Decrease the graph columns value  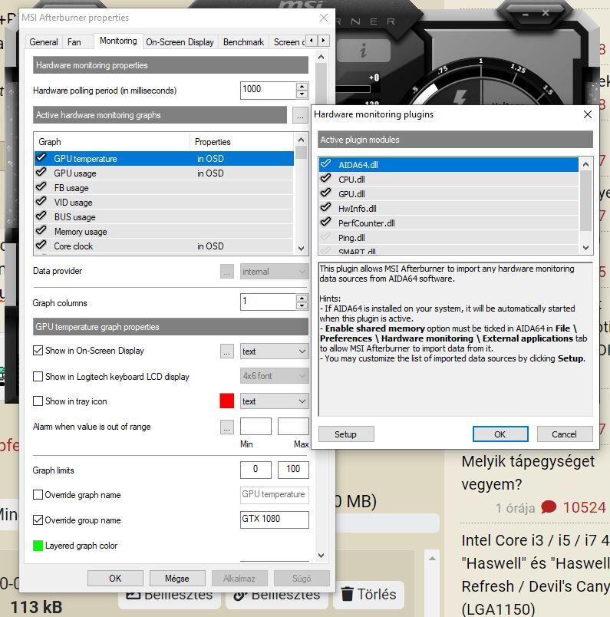click(302, 305)
